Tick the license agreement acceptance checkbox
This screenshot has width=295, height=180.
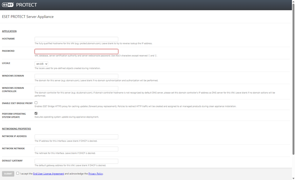pyautogui.click(x=18, y=173)
